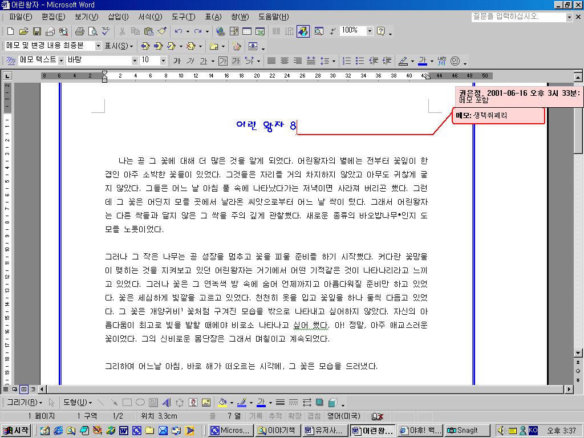This screenshot has width=584, height=438.
Task: Expand the font name dropdown
Action: [135, 60]
